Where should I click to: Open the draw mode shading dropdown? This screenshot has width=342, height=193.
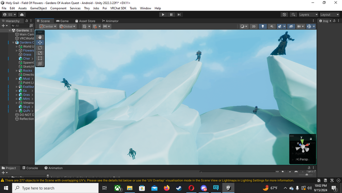pyautogui.click(x=244, y=27)
